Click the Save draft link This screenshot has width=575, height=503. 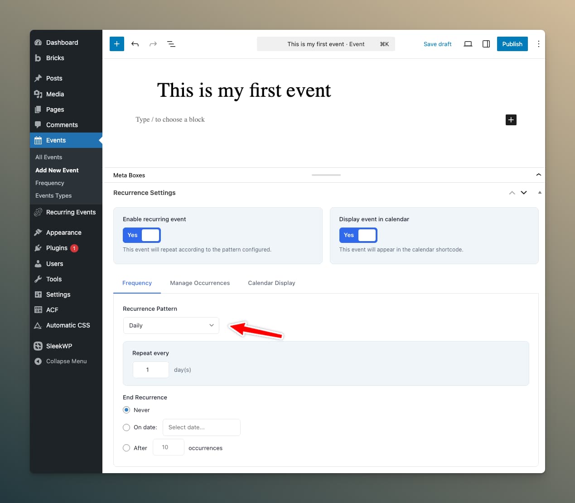(437, 44)
